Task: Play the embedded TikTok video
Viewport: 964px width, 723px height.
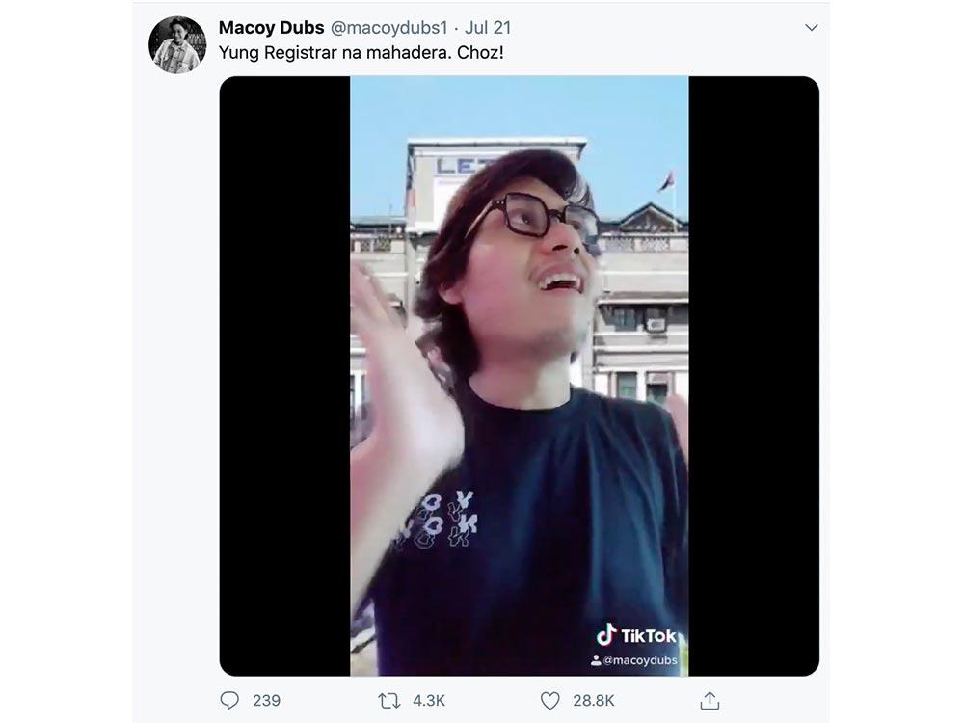Action: coord(519,376)
